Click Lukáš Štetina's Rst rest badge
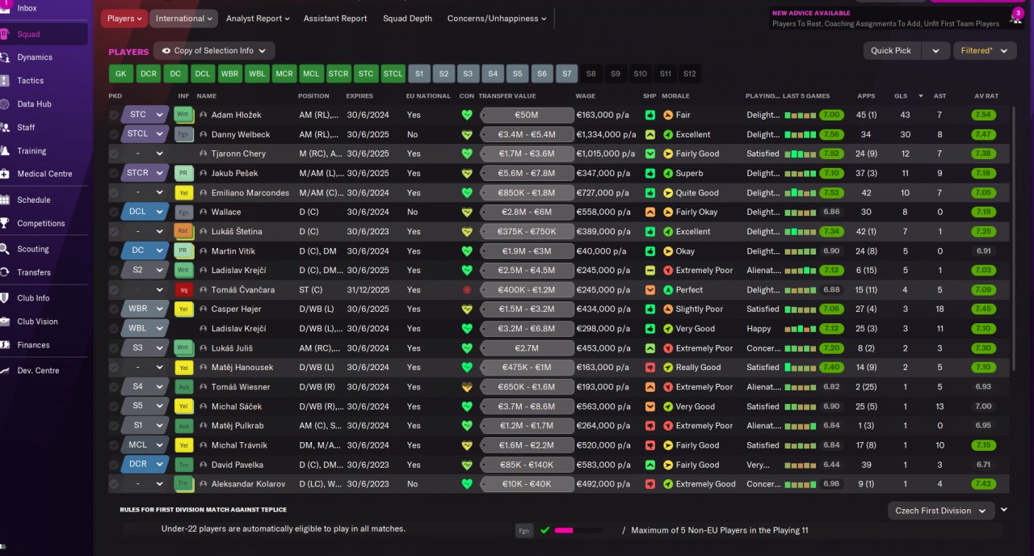This screenshot has width=1034, height=556. tap(183, 231)
